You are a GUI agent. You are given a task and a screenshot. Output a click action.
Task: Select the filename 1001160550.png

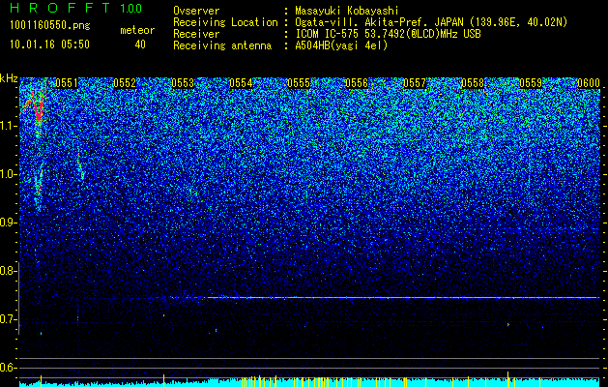click(x=50, y=25)
